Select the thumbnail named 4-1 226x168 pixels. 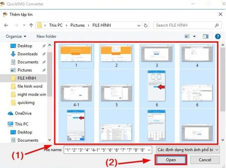[x=76, y=95]
